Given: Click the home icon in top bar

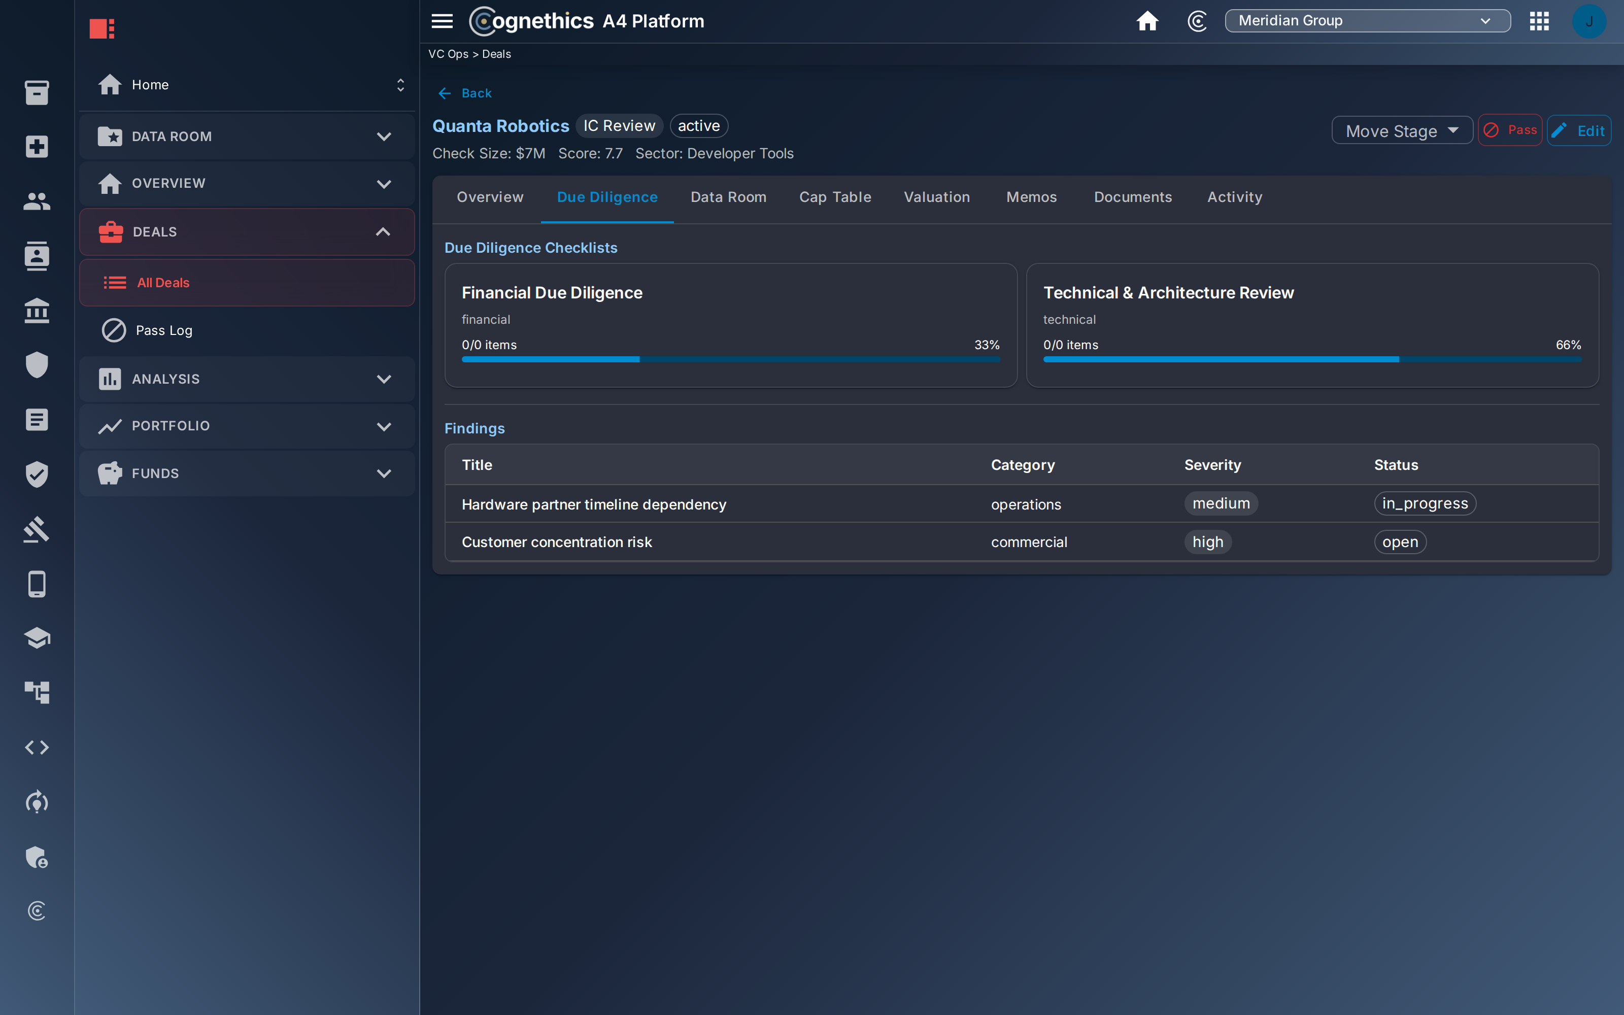Looking at the screenshot, I should [x=1147, y=21].
